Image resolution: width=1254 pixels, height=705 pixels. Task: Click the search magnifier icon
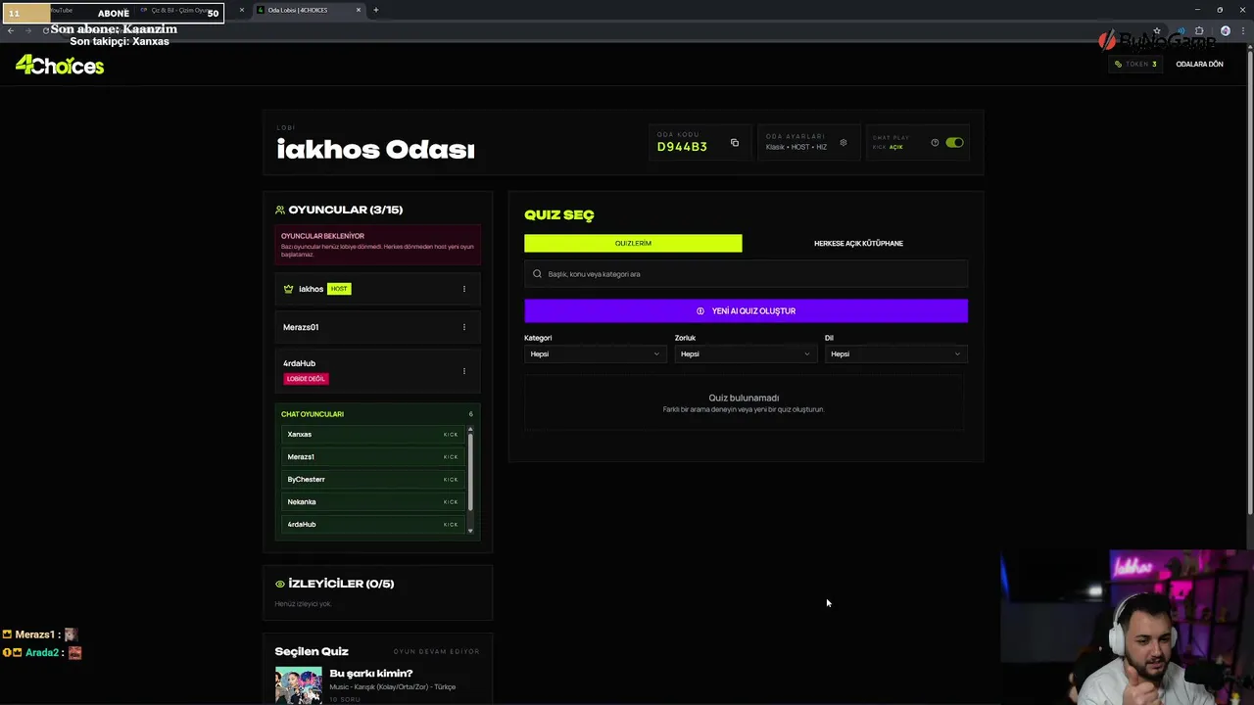[537, 274]
